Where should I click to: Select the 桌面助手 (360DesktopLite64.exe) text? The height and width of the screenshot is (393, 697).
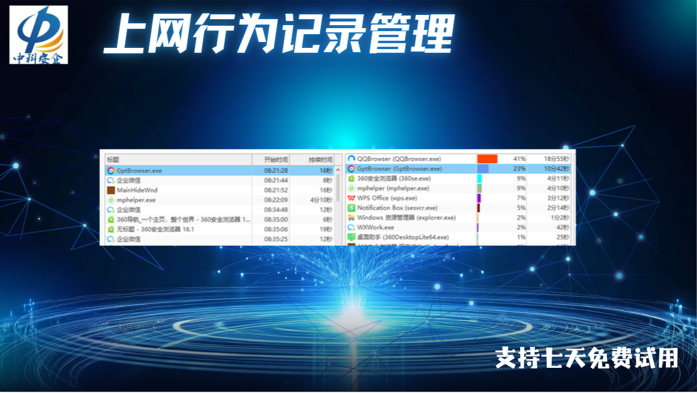403,237
